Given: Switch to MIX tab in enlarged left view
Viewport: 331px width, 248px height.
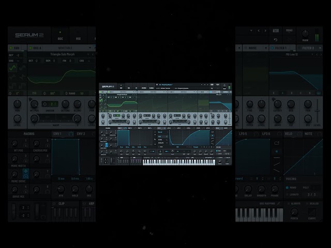Looking at the screenshot, I should point(78,36).
